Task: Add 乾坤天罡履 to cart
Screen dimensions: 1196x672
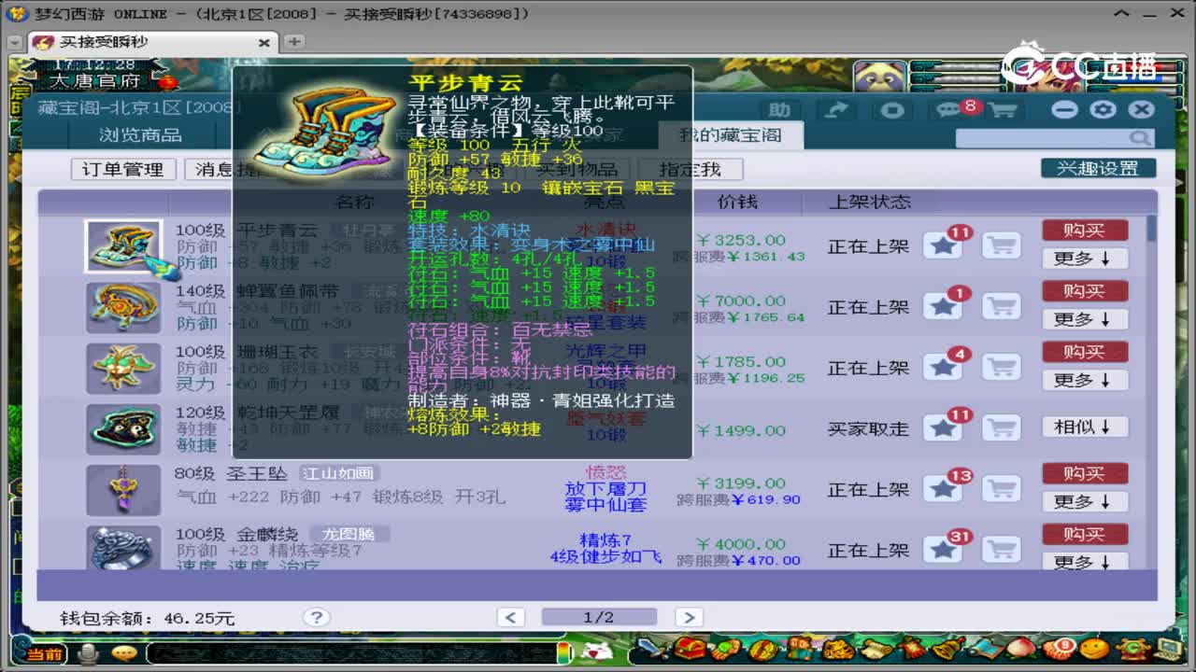Action: [x=1001, y=428]
